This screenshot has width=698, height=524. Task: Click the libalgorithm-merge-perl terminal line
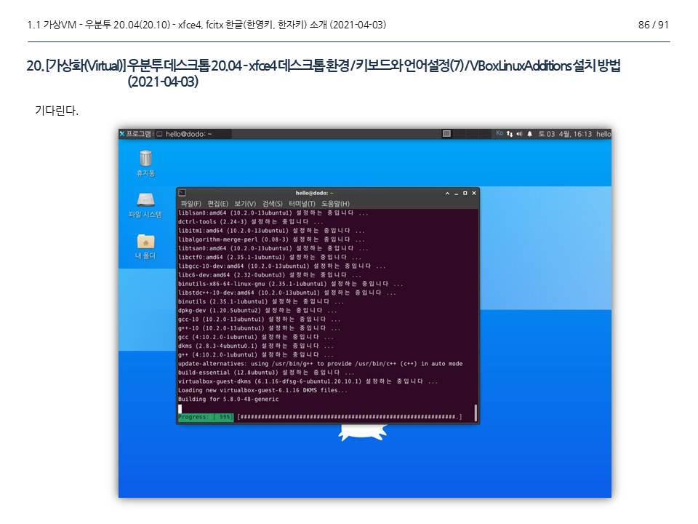click(x=271, y=239)
